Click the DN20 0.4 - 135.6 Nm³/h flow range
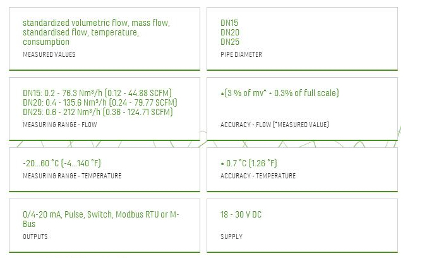Screen dimensions: 422x258 (99, 102)
